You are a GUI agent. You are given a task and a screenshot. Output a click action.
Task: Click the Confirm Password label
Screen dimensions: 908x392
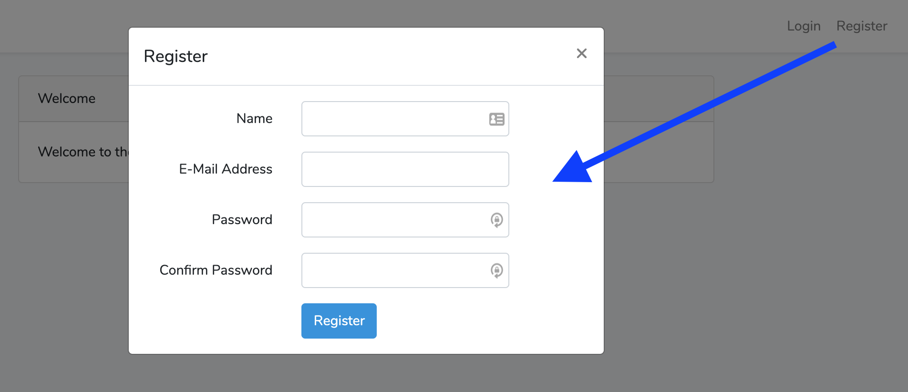point(216,270)
